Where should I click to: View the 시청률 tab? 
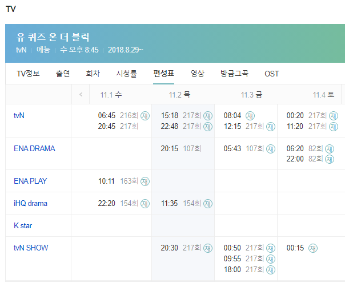(126, 74)
